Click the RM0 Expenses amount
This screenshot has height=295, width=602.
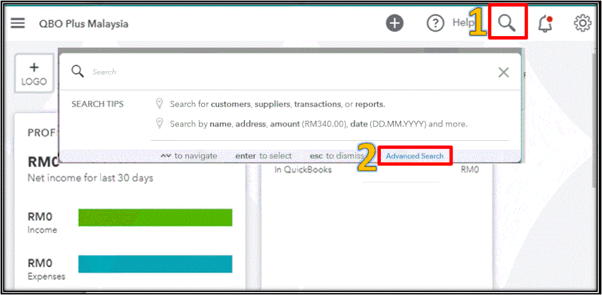point(40,264)
